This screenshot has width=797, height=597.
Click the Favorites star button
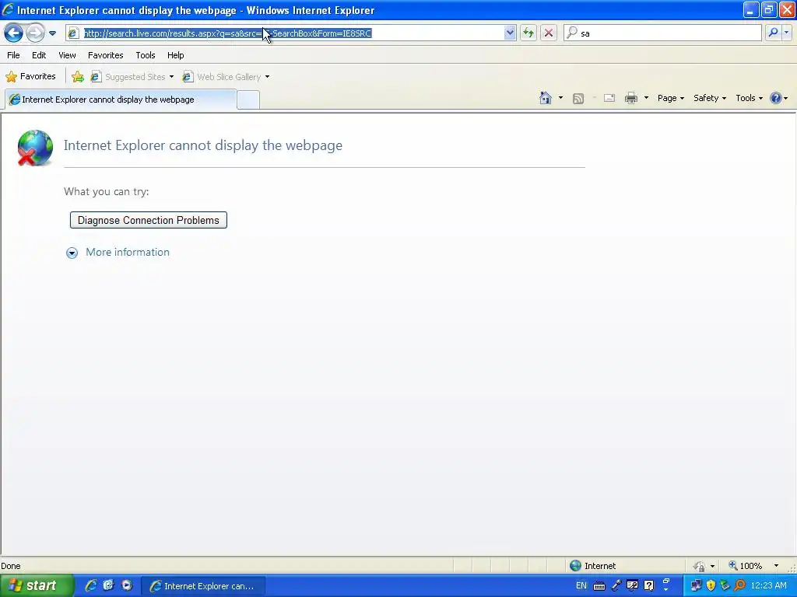point(30,77)
